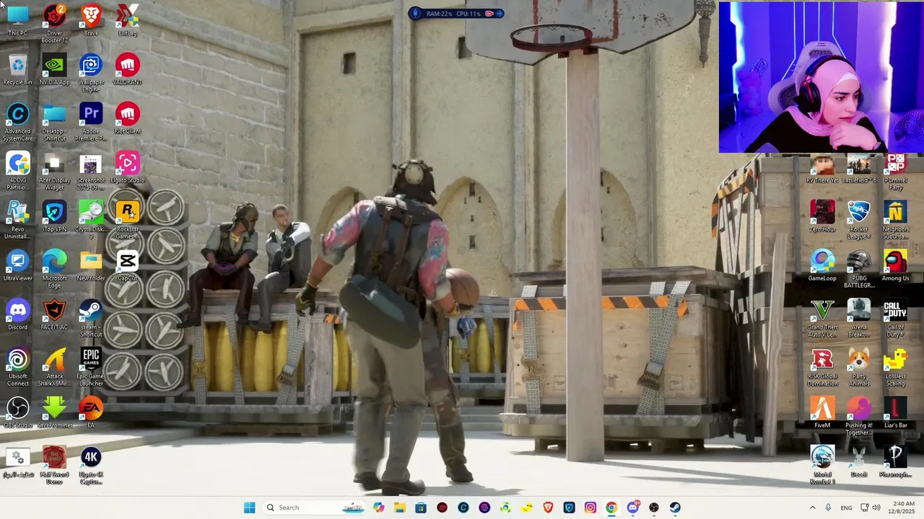The width and height of the screenshot is (924, 519).
Task: Show hidden system tray icons
Action: [813, 507]
